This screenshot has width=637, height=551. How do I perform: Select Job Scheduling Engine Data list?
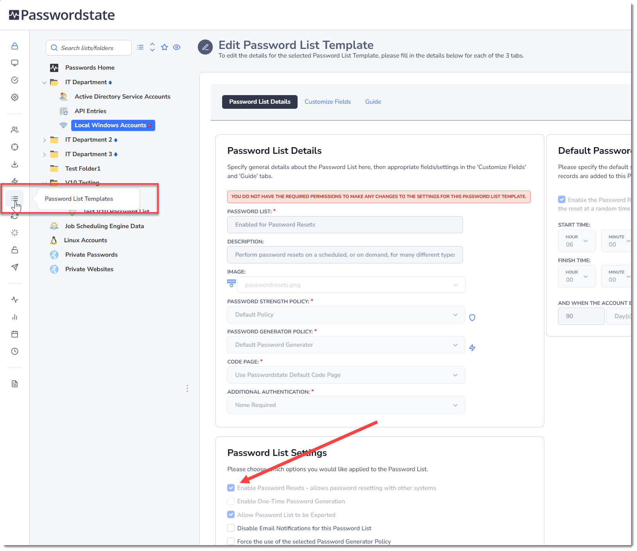pyautogui.click(x=104, y=226)
